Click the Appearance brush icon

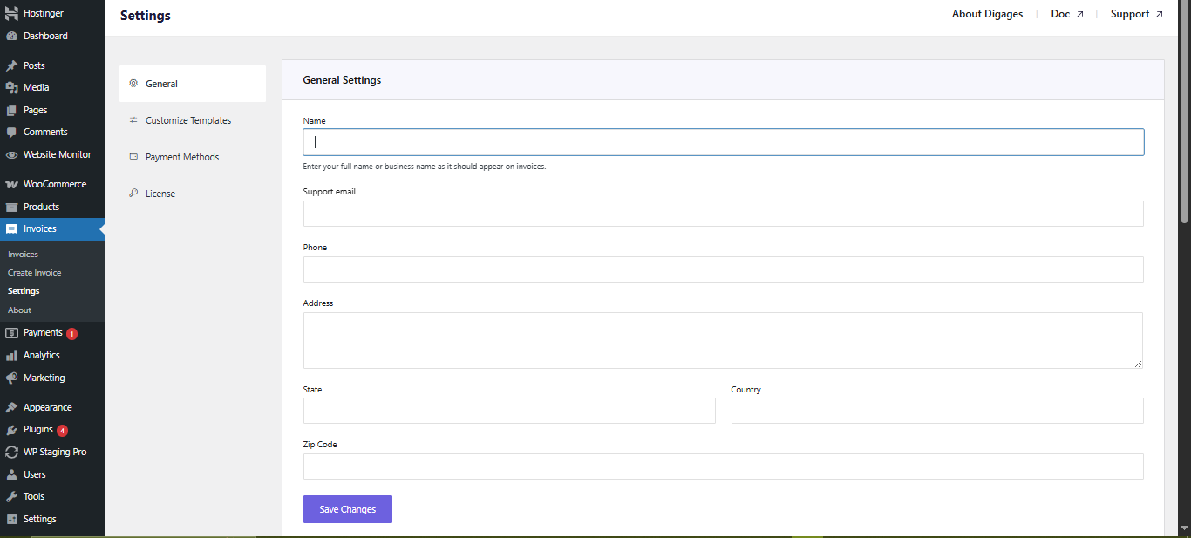point(12,406)
